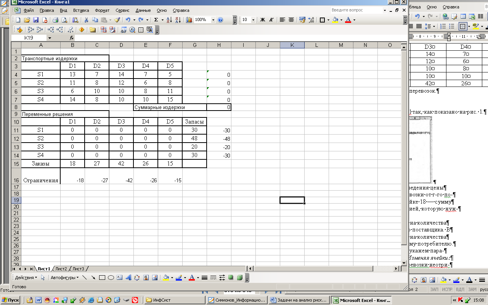Insert function using fx button
Image resolution: width=488 pixels, height=305 pixels.
(x=71, y=38)
